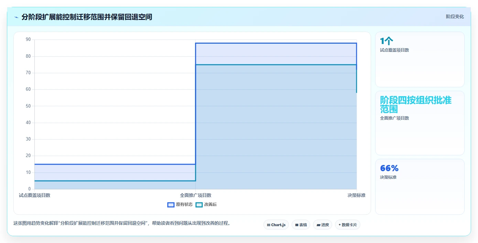Click the 原有状态 legend color box
478x243 pixels.
(171, 205)
